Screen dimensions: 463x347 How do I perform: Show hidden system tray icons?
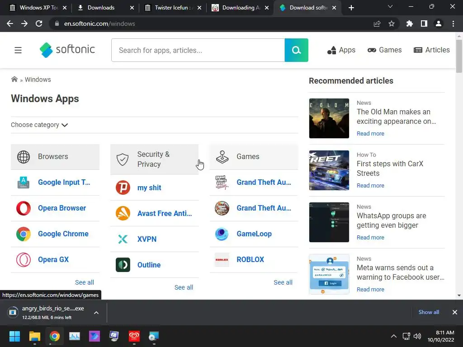(394, 336)
